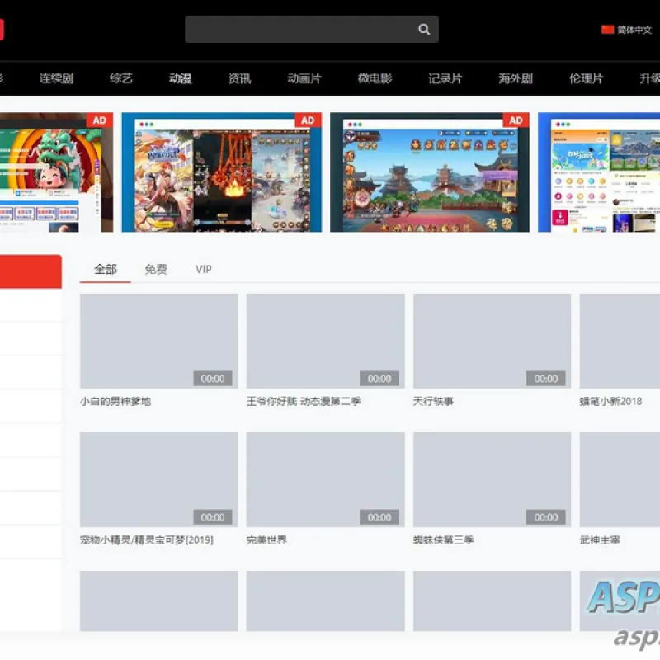
Task: Click the title link 完美世界
Action: click(266, 540)
